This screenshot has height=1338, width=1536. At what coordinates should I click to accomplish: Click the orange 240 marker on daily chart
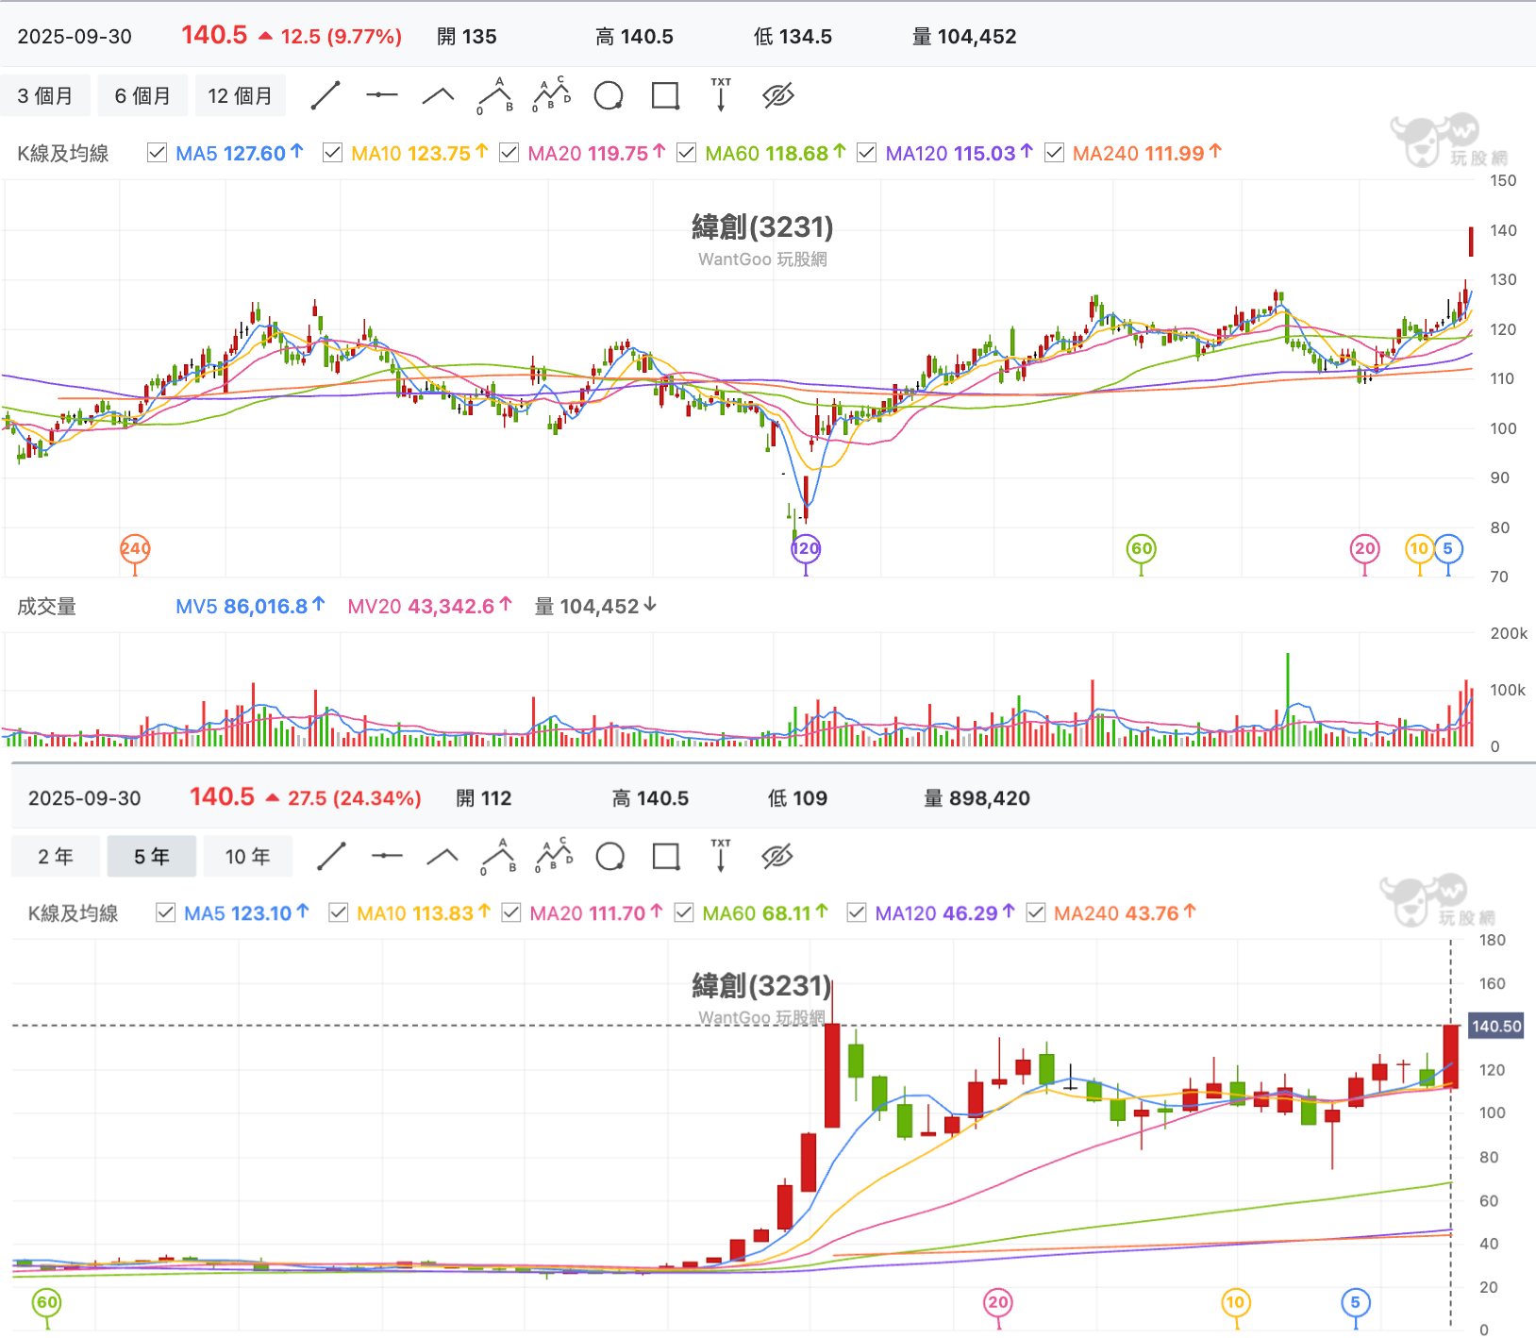[x=135, y=549]
